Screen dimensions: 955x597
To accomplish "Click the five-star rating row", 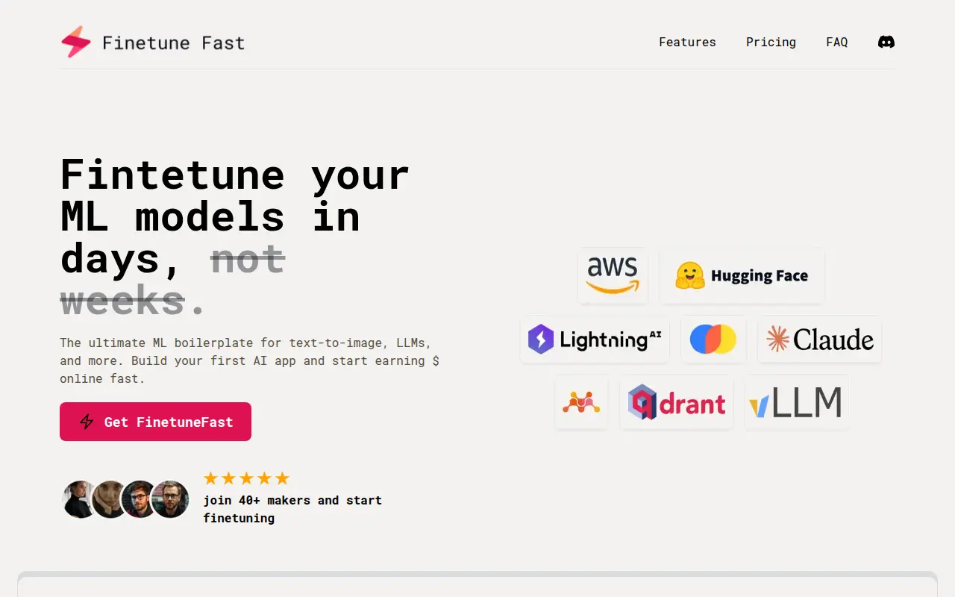I will (x=246, y=478).
